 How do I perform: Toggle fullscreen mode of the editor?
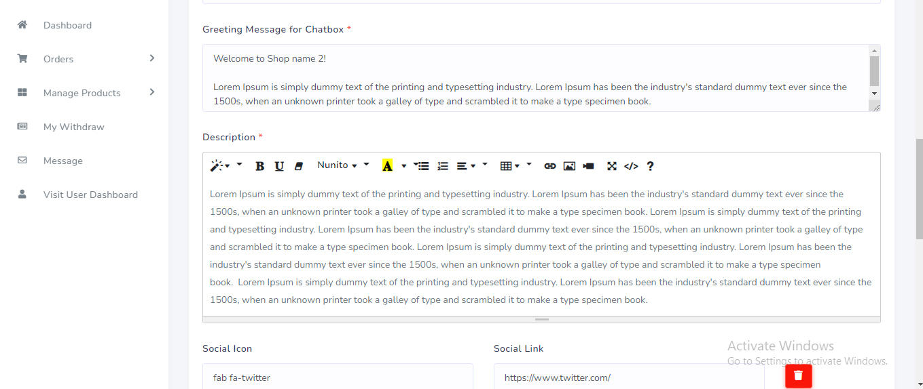pos(611,166)
